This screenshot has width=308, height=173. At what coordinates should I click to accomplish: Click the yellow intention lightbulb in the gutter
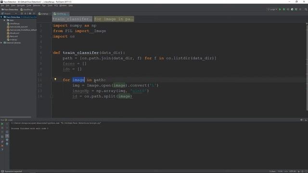55,79
